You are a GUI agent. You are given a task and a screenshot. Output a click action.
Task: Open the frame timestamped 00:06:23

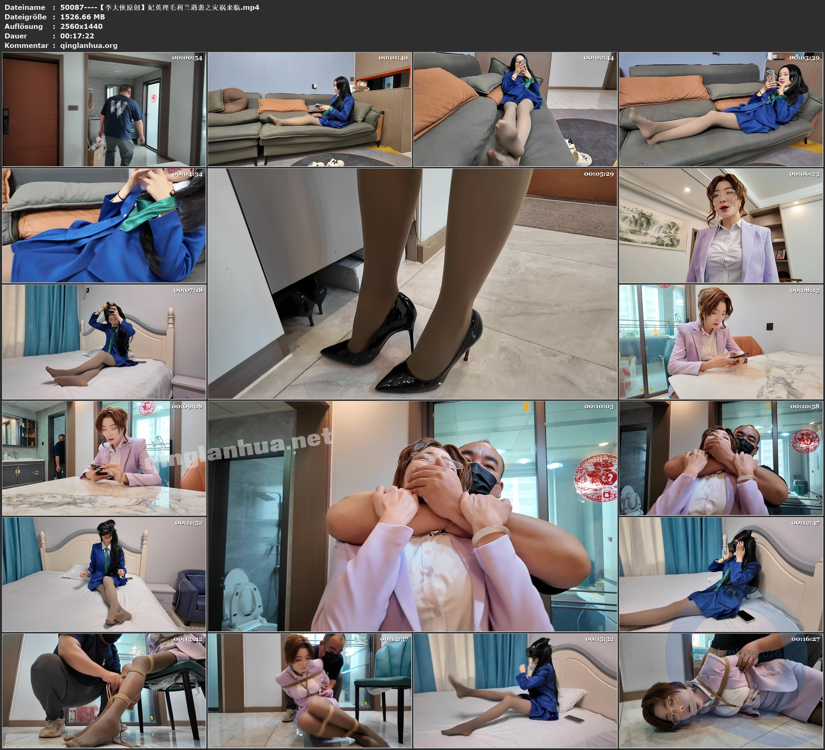[721, 225]
